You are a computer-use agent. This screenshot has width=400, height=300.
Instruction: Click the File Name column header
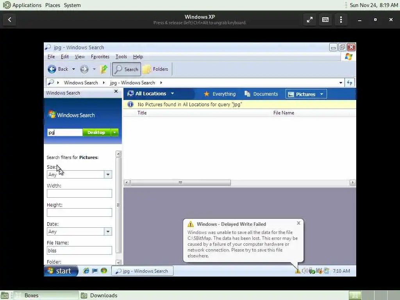[284, 113]
